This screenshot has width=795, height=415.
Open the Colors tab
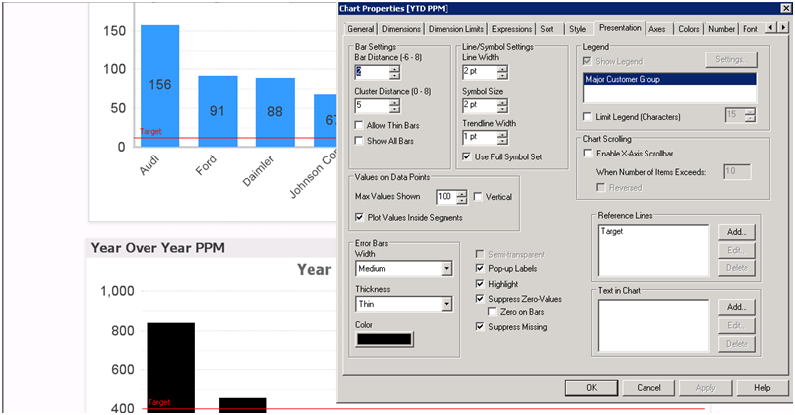coord(688,29)
